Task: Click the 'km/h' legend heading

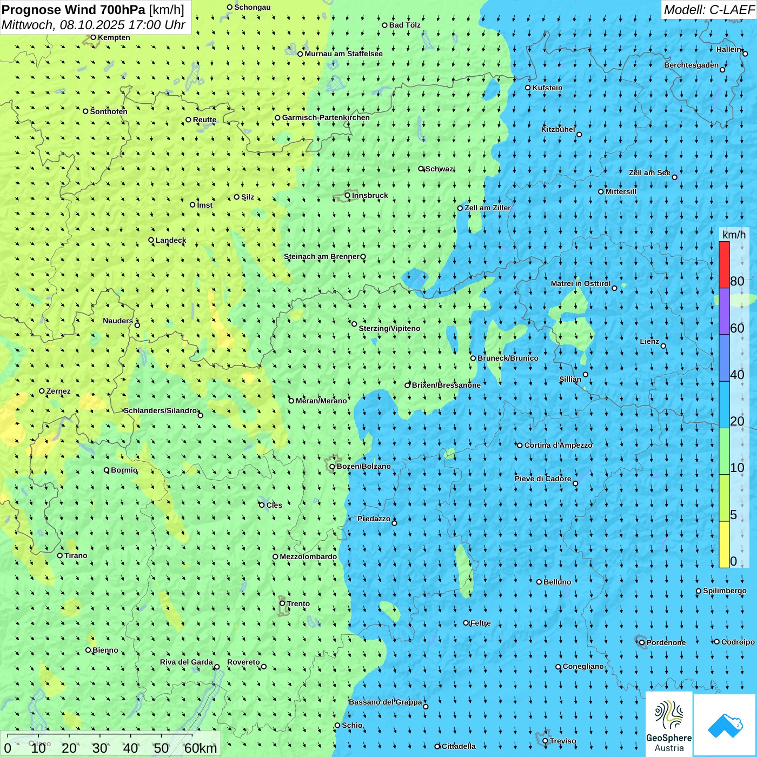Action: (734, 235)
